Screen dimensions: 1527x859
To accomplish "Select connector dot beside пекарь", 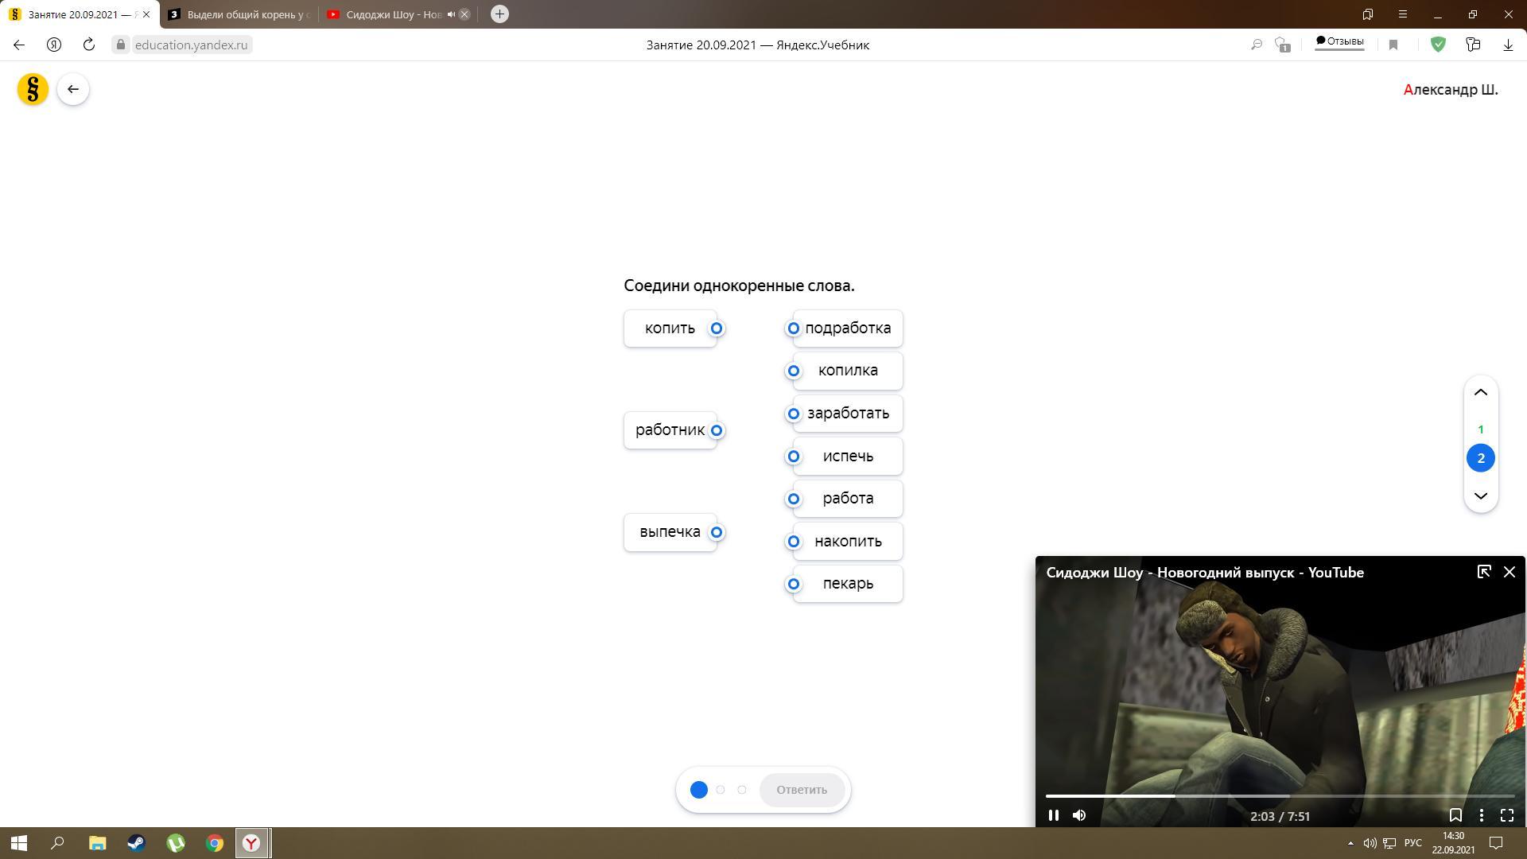I will click(794, 584).
